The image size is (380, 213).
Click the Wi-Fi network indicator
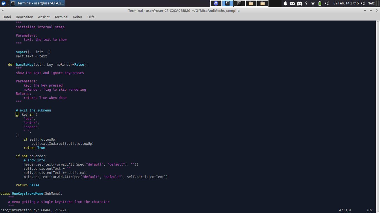(x=313, y=3)
